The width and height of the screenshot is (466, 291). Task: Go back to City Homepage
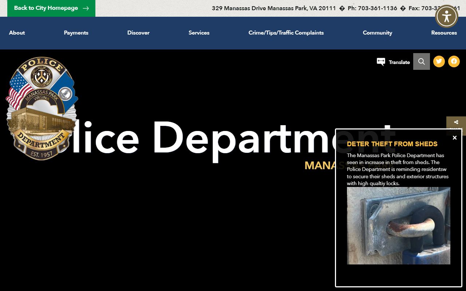[51, 8]
